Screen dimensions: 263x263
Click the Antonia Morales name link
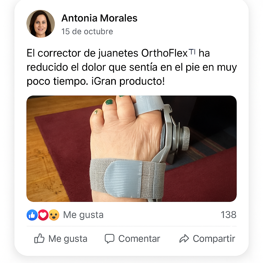tap(99, 18)
